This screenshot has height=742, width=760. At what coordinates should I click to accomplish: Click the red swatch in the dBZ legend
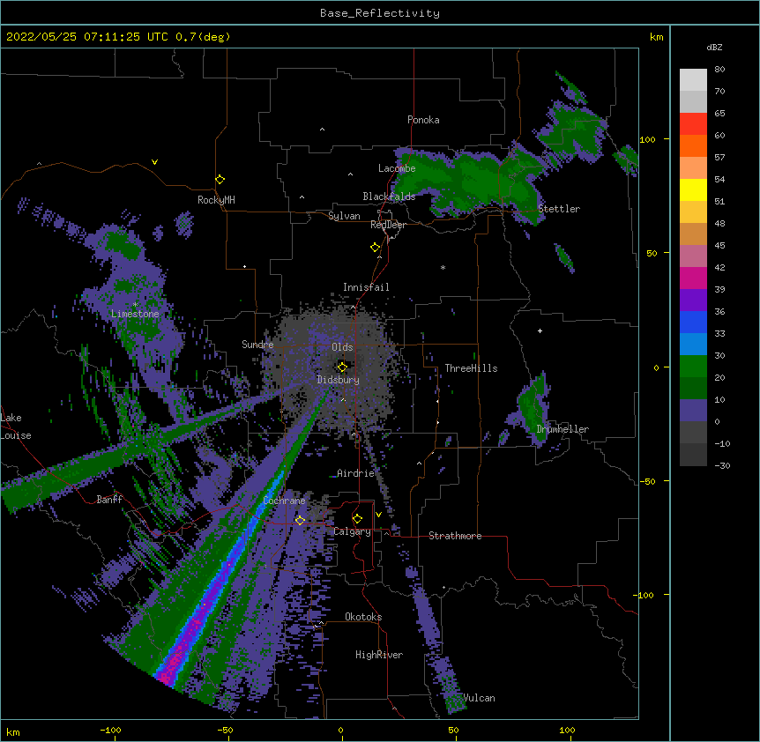pyautogui.click(x=693, y=124)
